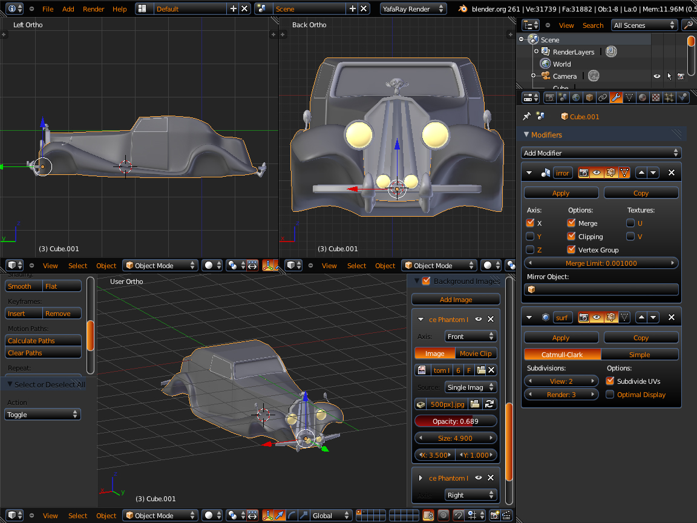Disable the X axis mirror checkbox
Viewport: 697px width, 523px height.
coord(530,223)
